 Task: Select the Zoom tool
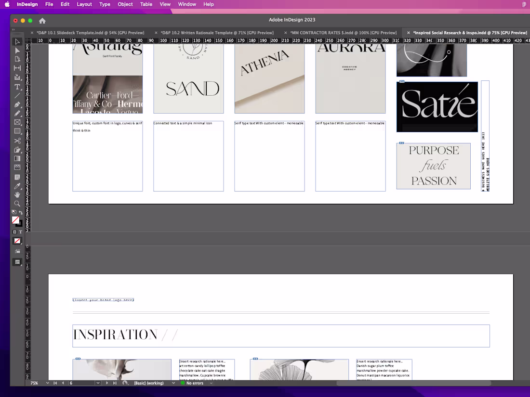click(x=17, y=204)
